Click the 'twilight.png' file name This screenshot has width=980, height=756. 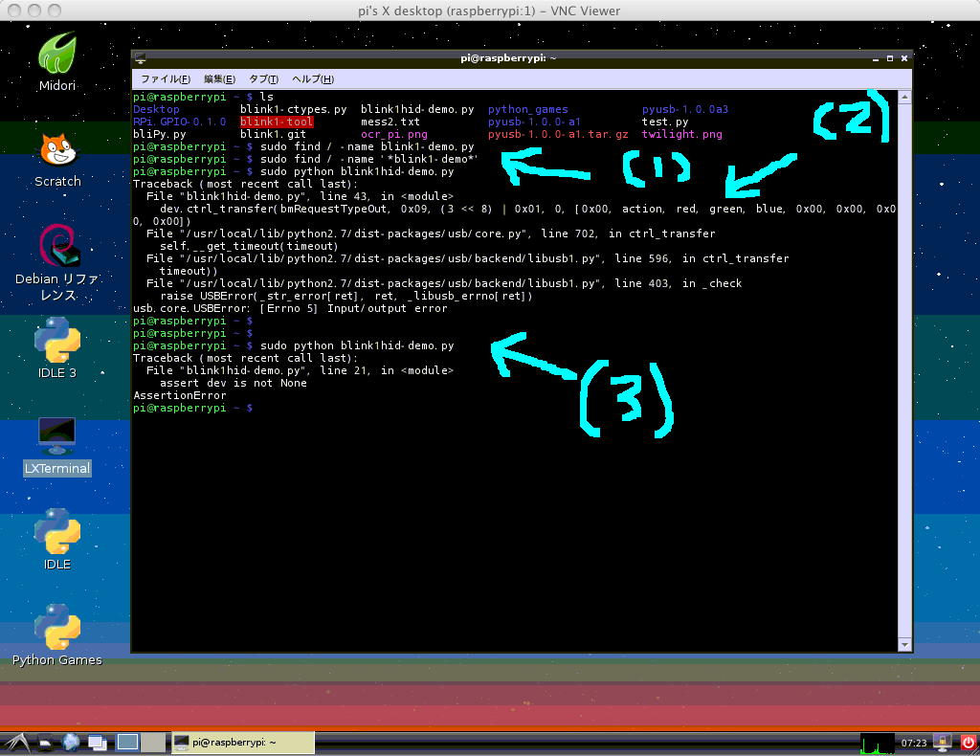pyautogui.click(x=681, y=134)
